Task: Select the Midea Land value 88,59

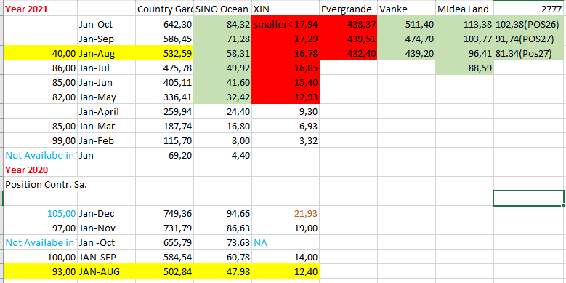Action: pos(464,68)
